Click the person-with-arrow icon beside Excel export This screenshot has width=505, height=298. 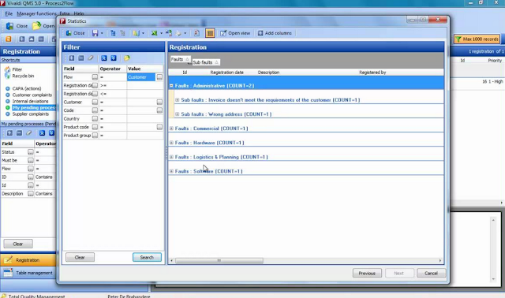click(x=169, y=33)
